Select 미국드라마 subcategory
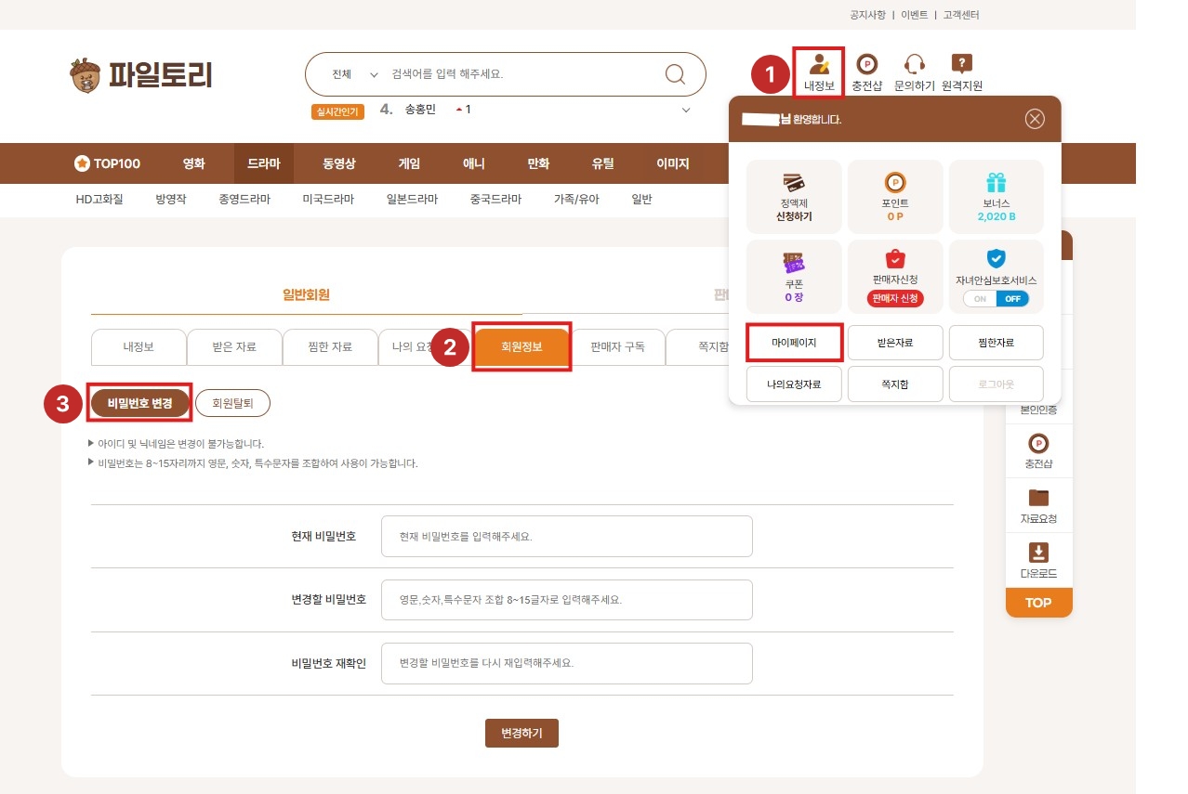Image resolution: width=1188 pixels, height=794 pixels. click(329, 199)
